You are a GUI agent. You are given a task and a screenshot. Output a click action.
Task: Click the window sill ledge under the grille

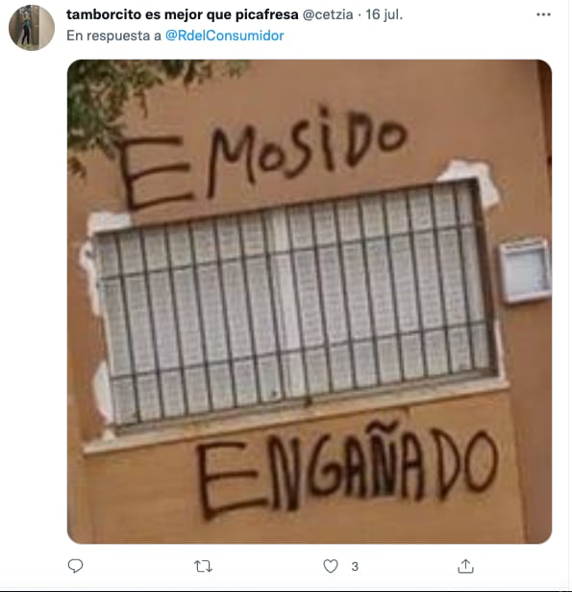[296, 417]
